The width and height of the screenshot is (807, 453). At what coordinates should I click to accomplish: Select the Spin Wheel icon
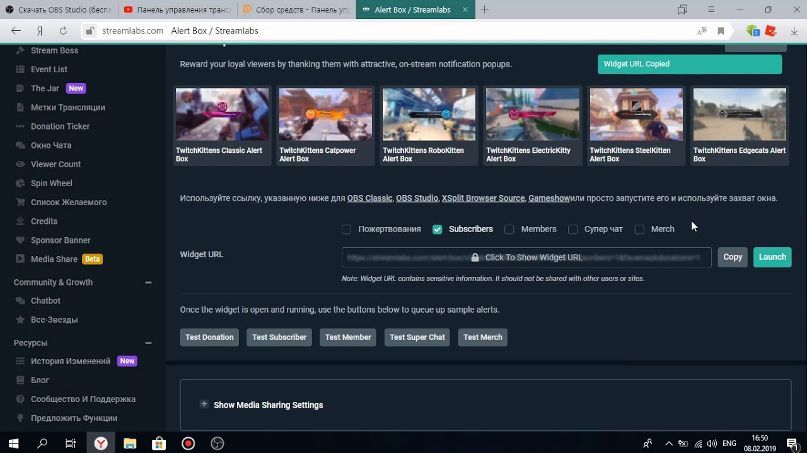click(19, 183)
